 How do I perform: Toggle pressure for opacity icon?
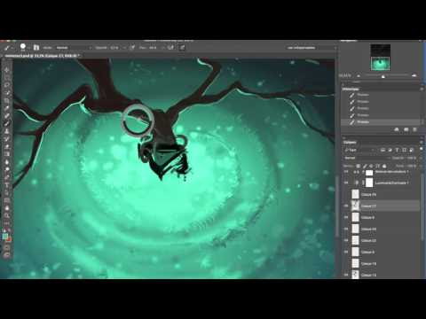coord(132,47)
